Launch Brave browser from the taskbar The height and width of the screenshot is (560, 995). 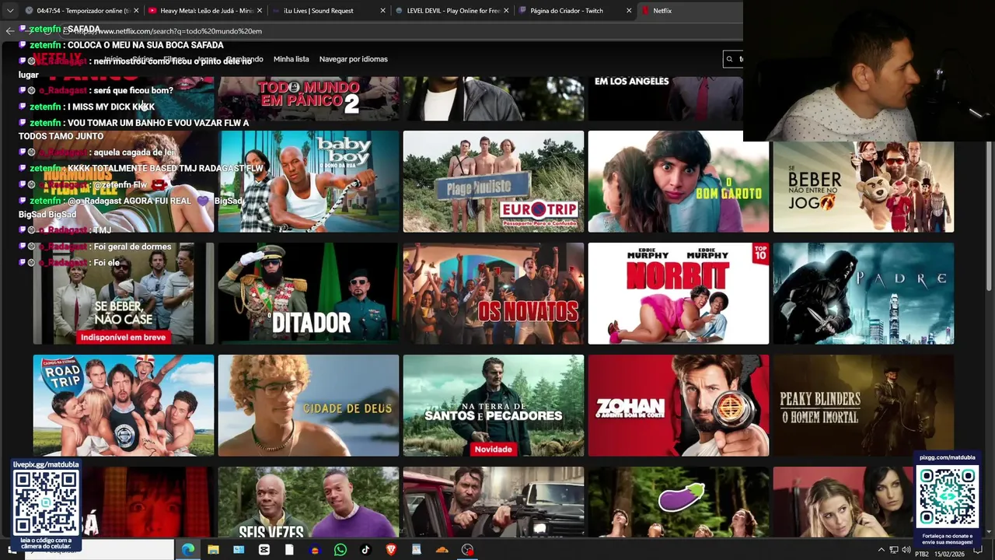[x=391, y=550]
